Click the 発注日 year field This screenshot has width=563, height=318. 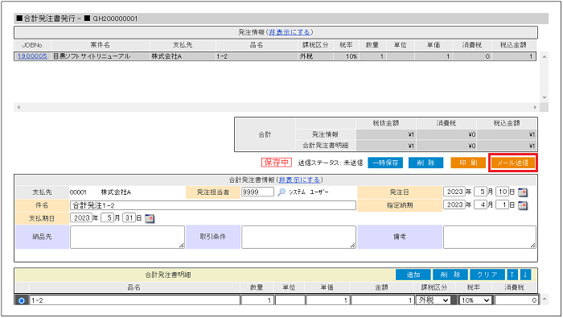[x=454, y=192]
